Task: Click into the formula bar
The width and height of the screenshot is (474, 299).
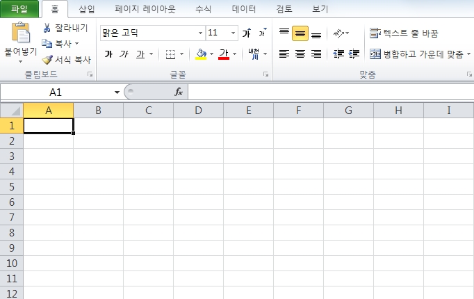Action: pyautogui.click(x=331, y=92)
